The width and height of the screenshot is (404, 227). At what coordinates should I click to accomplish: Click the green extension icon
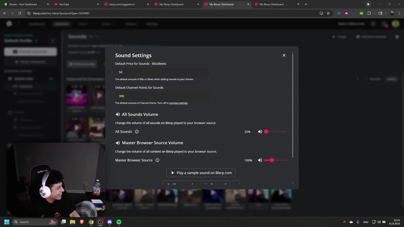click(x=361, y=13)
